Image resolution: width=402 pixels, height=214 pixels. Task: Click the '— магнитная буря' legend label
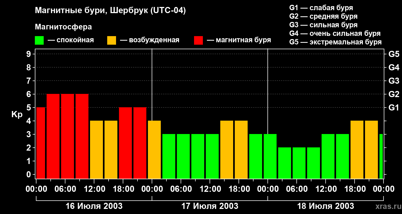click(x=239, y=40)
